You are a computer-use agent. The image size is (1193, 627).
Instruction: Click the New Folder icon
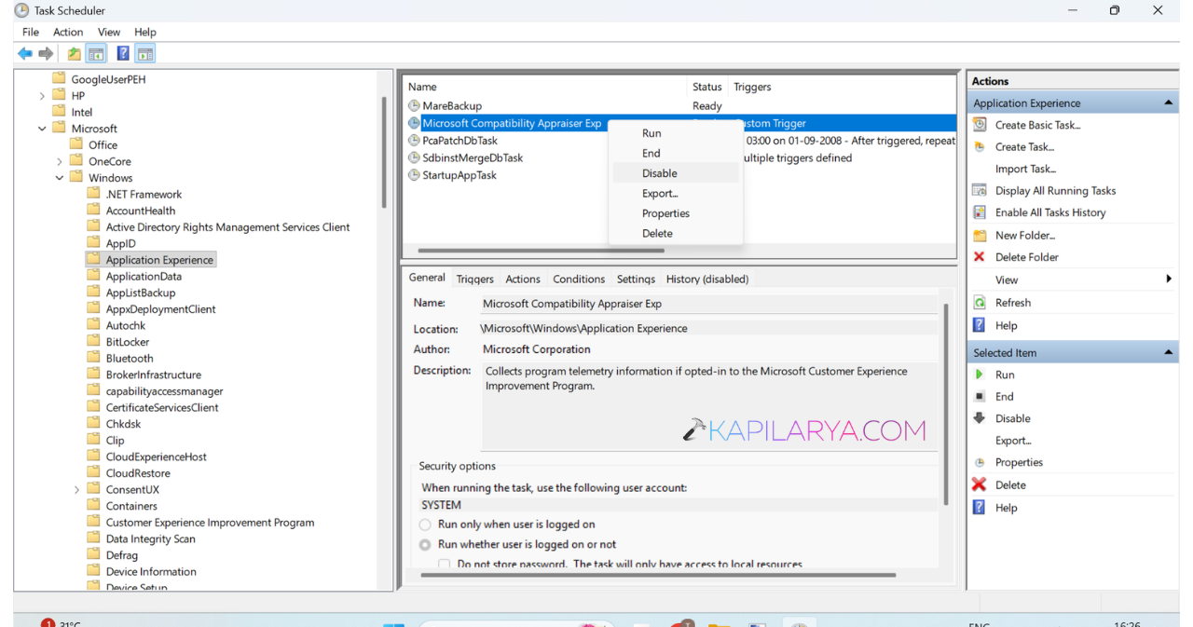click(980, 236)
